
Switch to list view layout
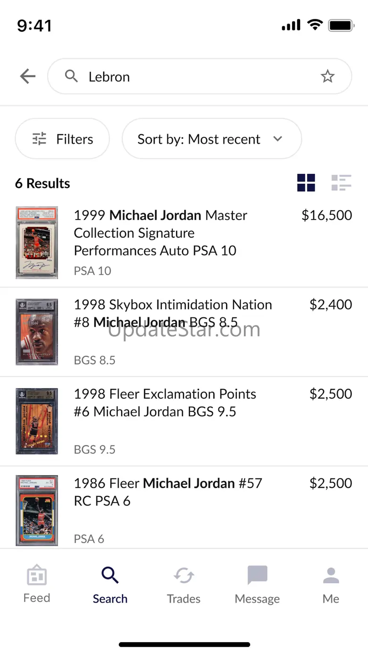(x=341, y=183)
